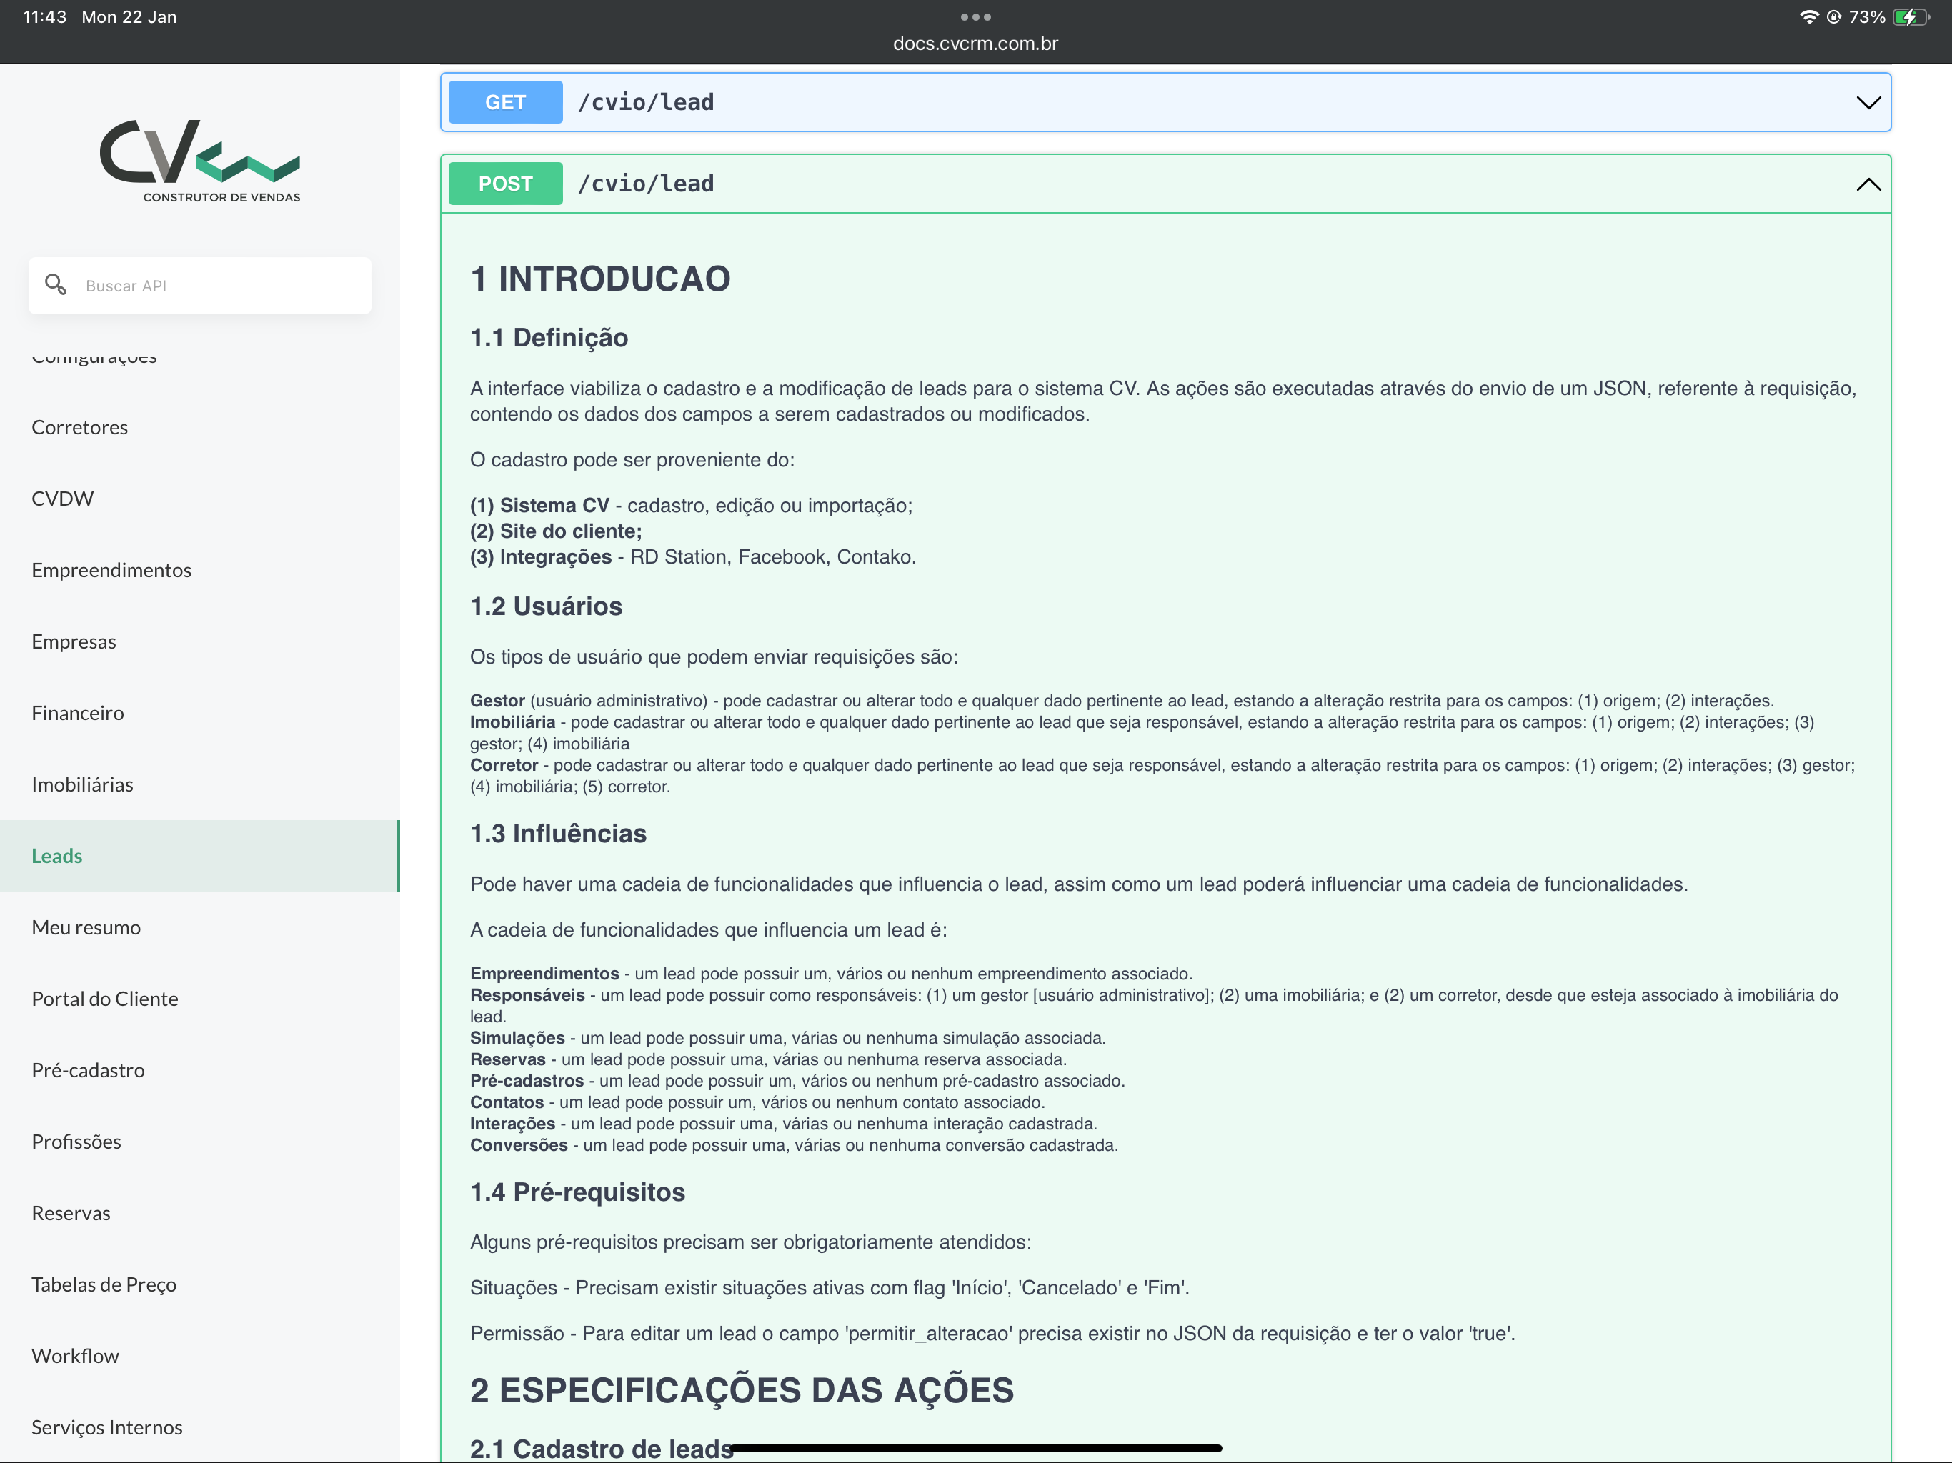The height and width of the screenshot is (1463, 1952).
Task: Click the docs.cvcrm.com.br address bar
Action: [975, 44]
